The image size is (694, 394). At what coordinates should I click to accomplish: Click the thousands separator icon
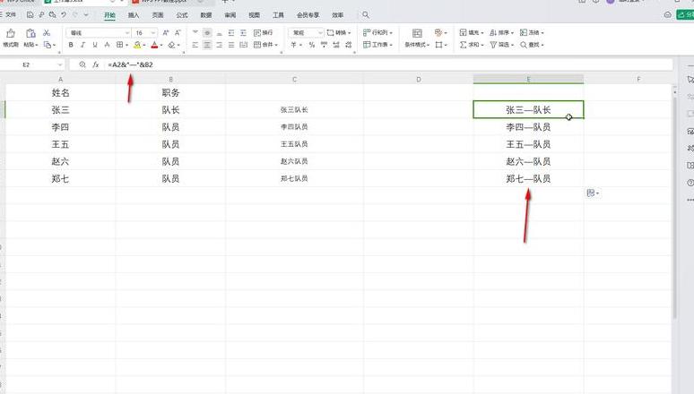[x=324, y=45]
